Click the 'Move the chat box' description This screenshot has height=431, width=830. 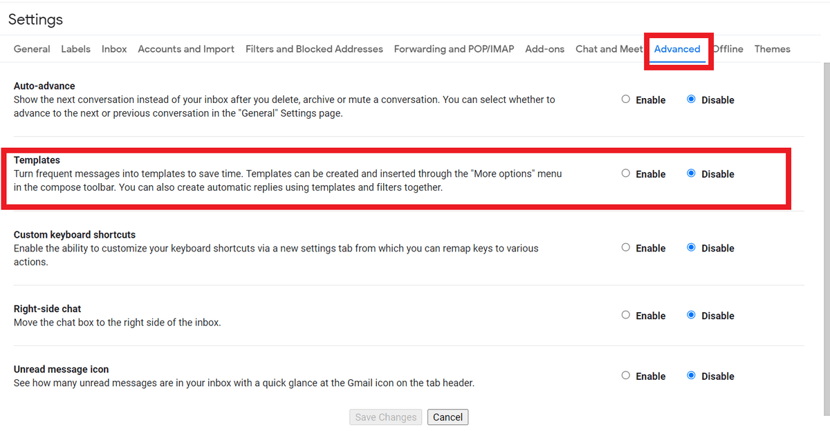pyautogui.click(x=118, y=323)
